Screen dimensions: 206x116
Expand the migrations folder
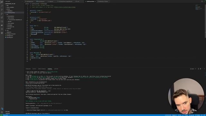pos(10,11)
